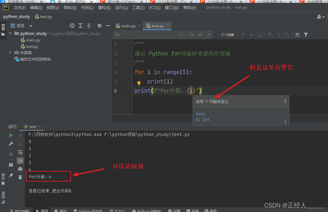Open 窗口(W) menu
The height and width of the screenshot is (212, 328).
[172, 8]
